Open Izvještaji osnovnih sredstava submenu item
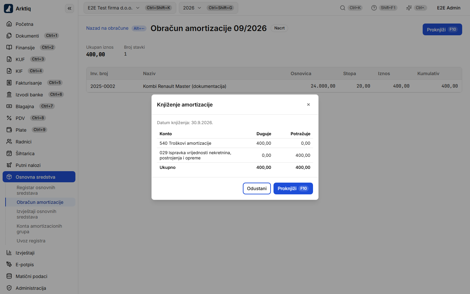This screenshot has height=294, width=470. [40, 214]
